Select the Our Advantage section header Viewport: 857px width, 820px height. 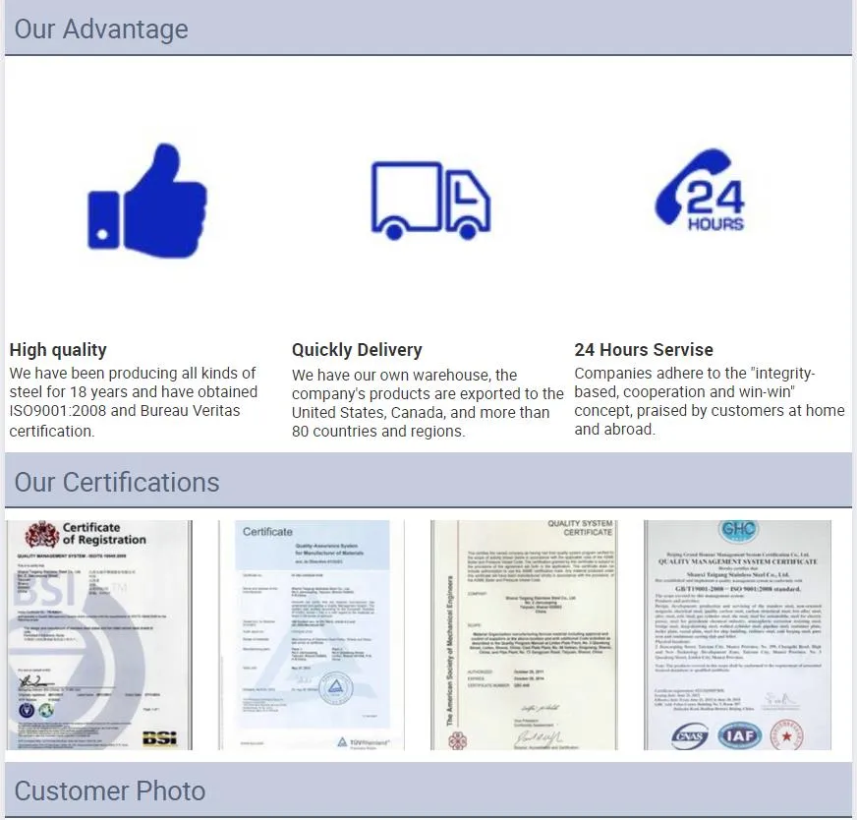(x=101, y=29)
